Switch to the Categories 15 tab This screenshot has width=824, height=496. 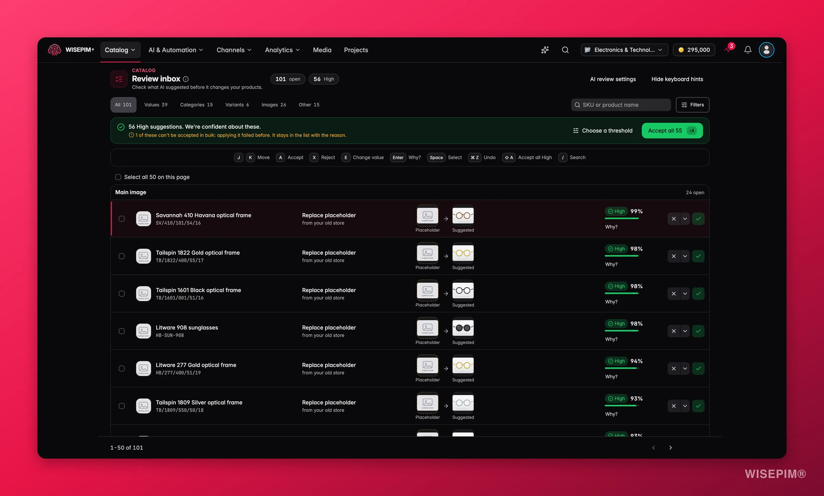196,105
